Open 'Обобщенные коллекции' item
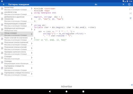Viewport: 133px width, 94px height. 17,30
